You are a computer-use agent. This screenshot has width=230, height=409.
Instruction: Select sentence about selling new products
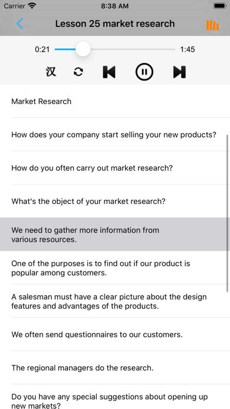(x=115, y=135)
